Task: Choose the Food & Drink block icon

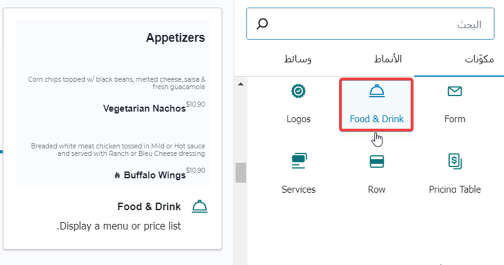Action: pyautogui.click(x=377, y=91)
